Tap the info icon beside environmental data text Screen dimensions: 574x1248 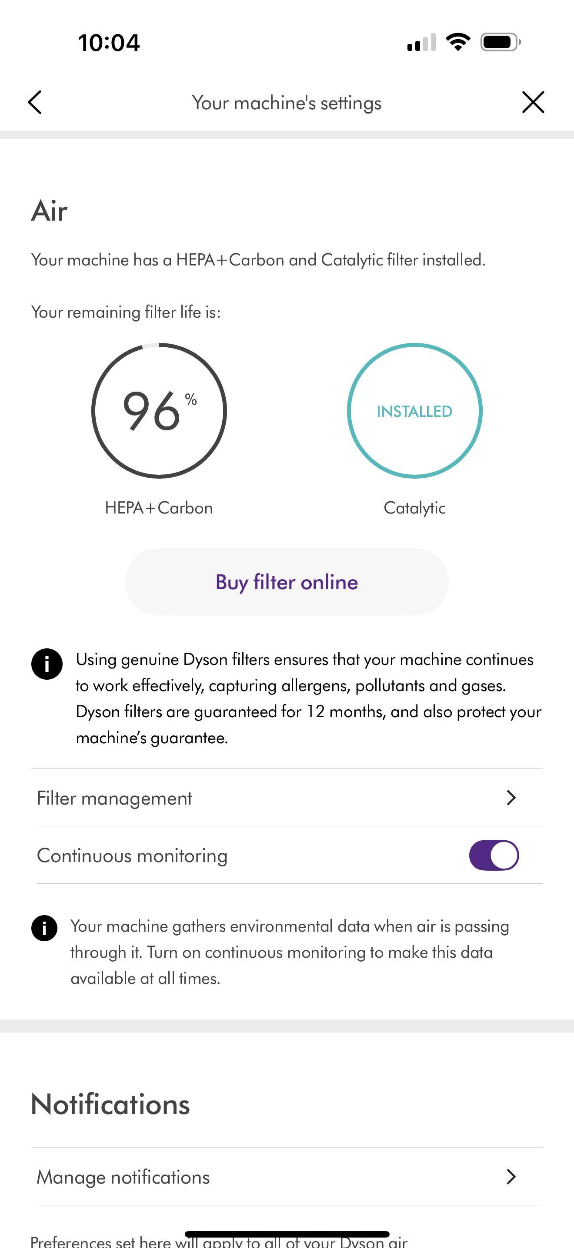coord(44,928)
